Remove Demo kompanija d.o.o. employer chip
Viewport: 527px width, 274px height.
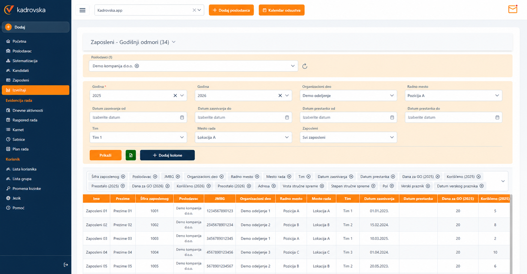pyautogui.click(x=137, y=66)
